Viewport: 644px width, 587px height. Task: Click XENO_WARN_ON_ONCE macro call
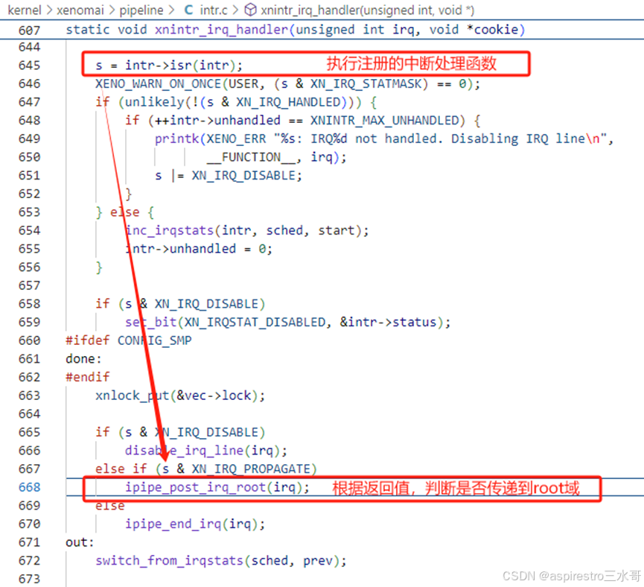158,84
